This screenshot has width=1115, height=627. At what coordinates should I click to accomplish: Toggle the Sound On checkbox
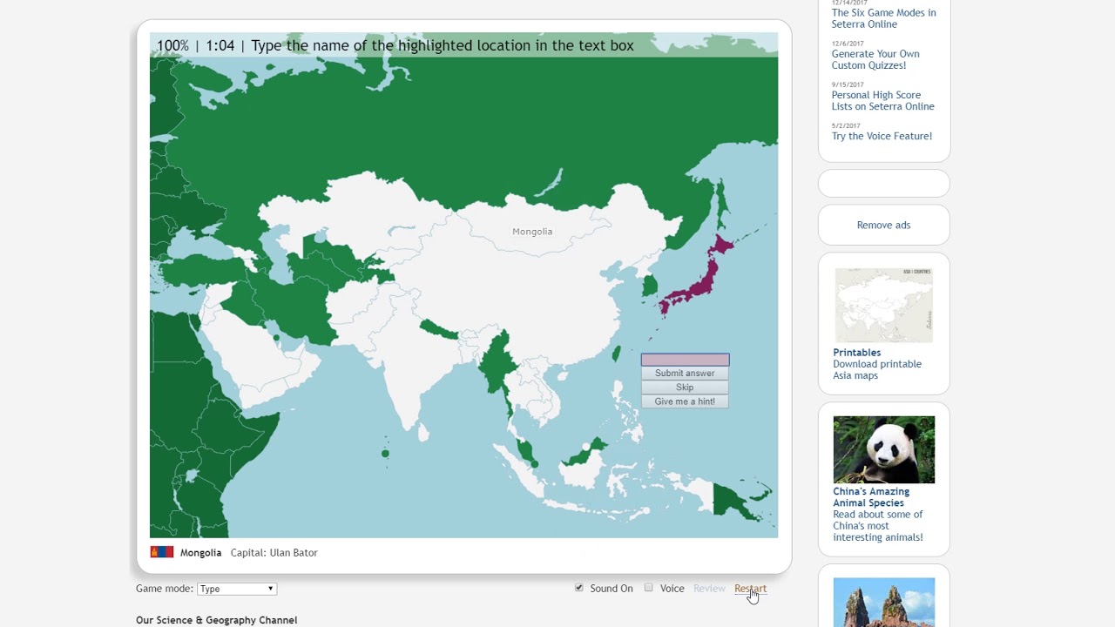[579, 588]
